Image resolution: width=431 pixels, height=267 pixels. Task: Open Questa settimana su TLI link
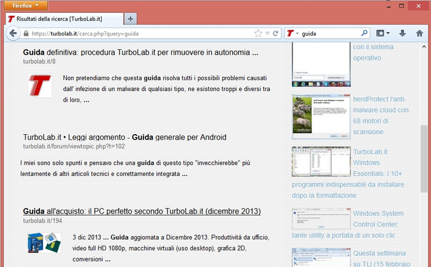coord(382,258)
